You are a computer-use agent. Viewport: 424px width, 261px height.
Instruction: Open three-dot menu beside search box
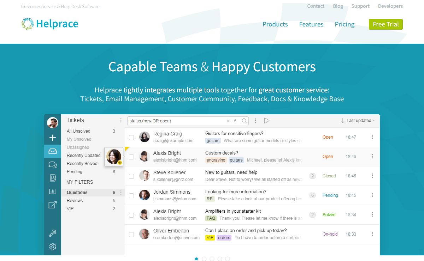(255, 121)
